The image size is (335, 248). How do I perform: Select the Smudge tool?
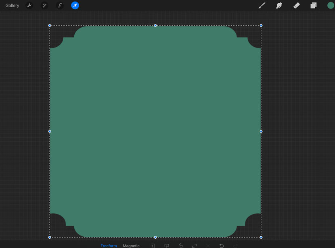[x=279, y=5]
